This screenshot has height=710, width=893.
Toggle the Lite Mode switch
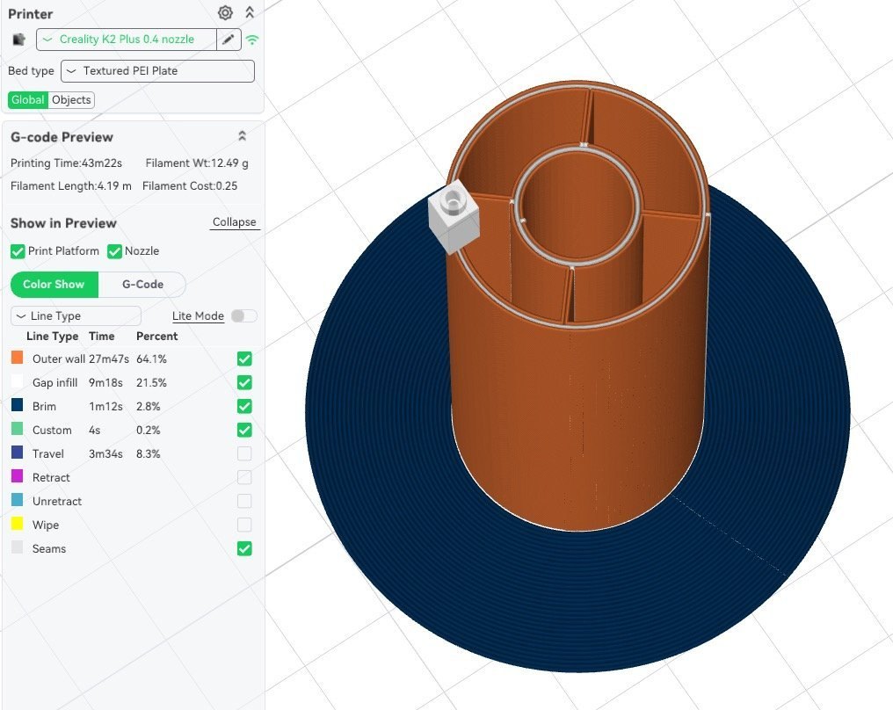243,315
